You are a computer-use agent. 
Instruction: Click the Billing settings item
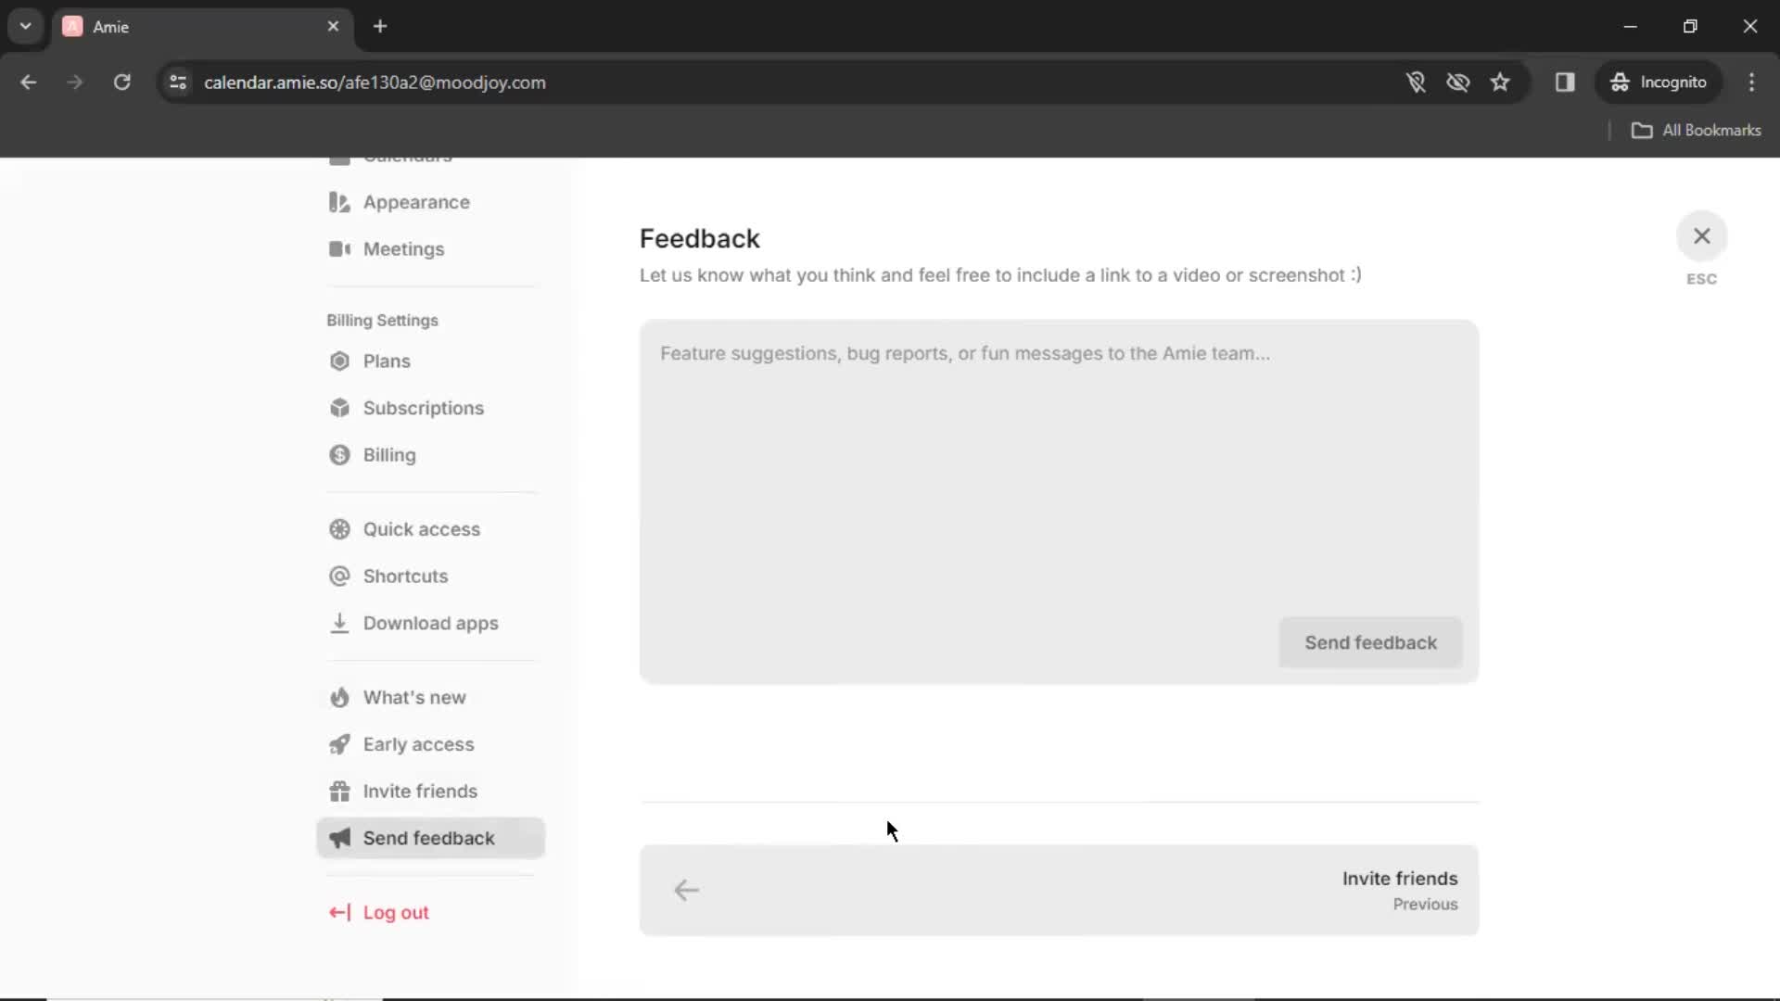point(383,319)
